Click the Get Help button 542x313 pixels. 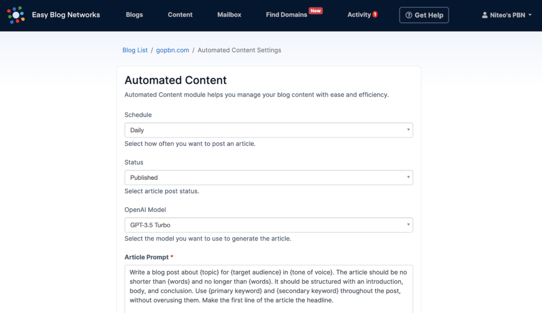pyautogui.click(x=424, y=15)
